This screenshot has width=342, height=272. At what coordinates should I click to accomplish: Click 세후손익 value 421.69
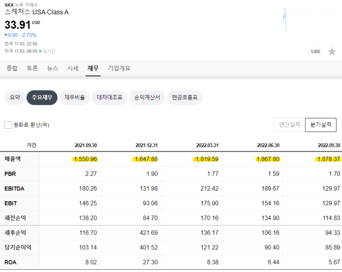coord(149,233)
